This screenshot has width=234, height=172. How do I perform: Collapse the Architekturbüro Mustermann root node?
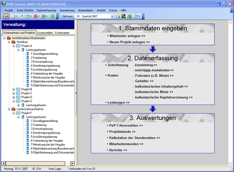tap(4, 38)
